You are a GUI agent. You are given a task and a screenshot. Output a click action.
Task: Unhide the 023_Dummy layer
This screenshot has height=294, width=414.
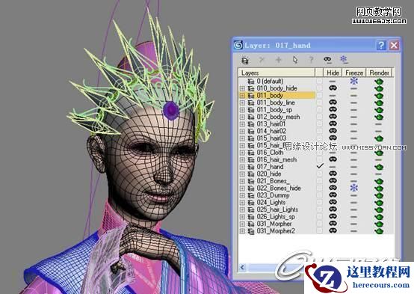(333, 195)
